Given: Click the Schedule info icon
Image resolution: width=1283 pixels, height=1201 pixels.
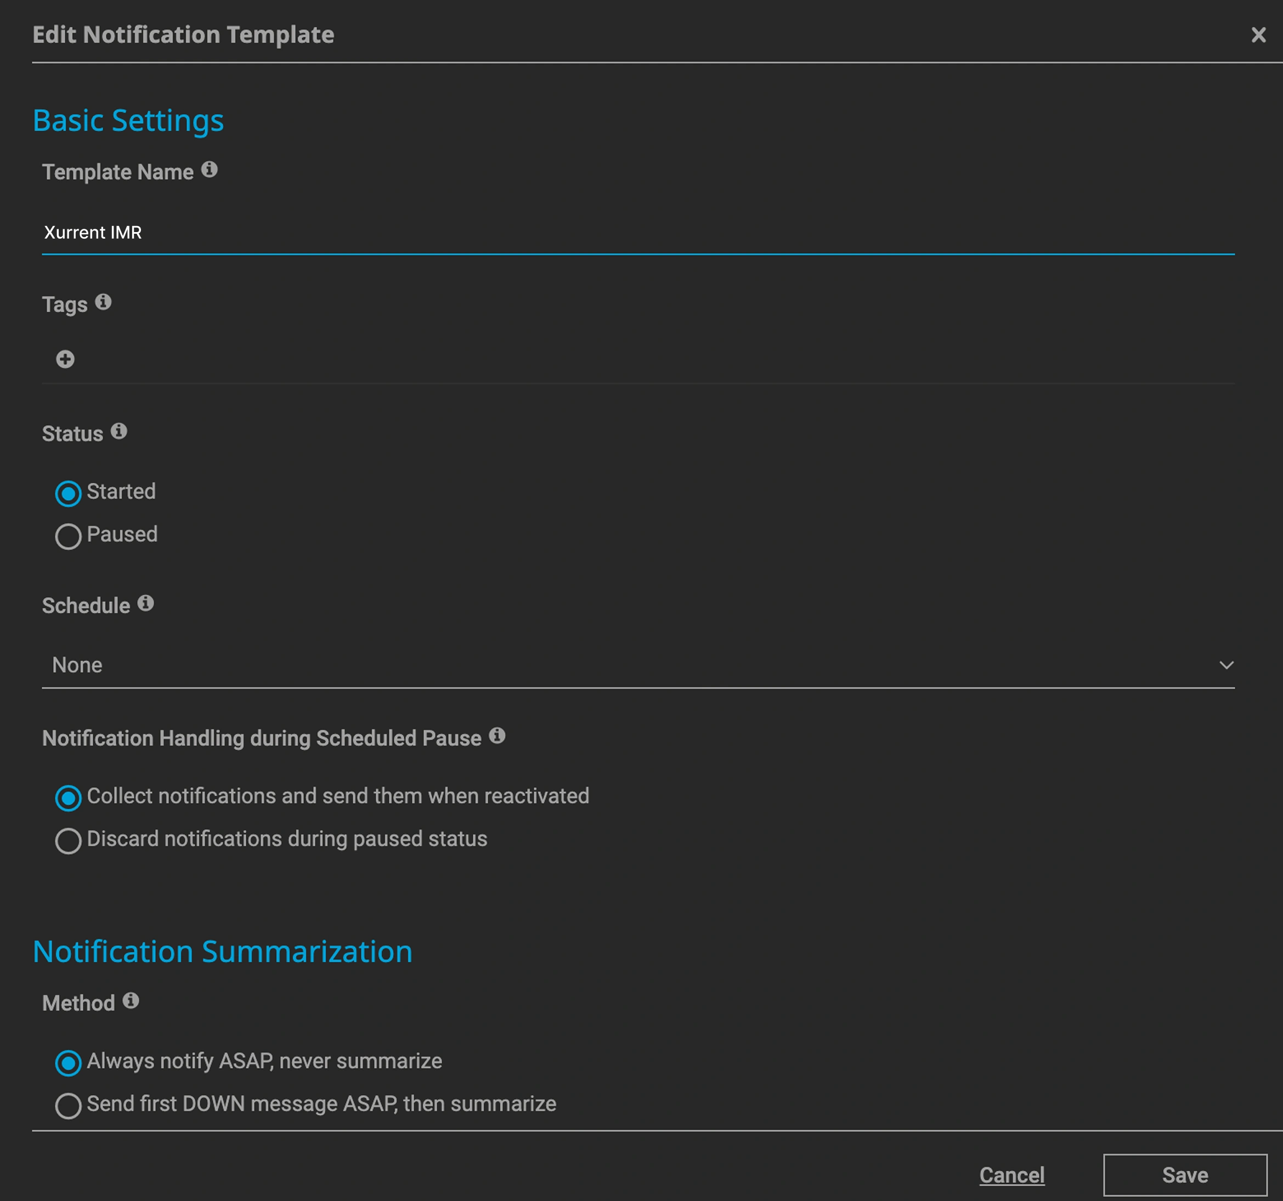Looking at the screenshot, I should pos(146,604).
